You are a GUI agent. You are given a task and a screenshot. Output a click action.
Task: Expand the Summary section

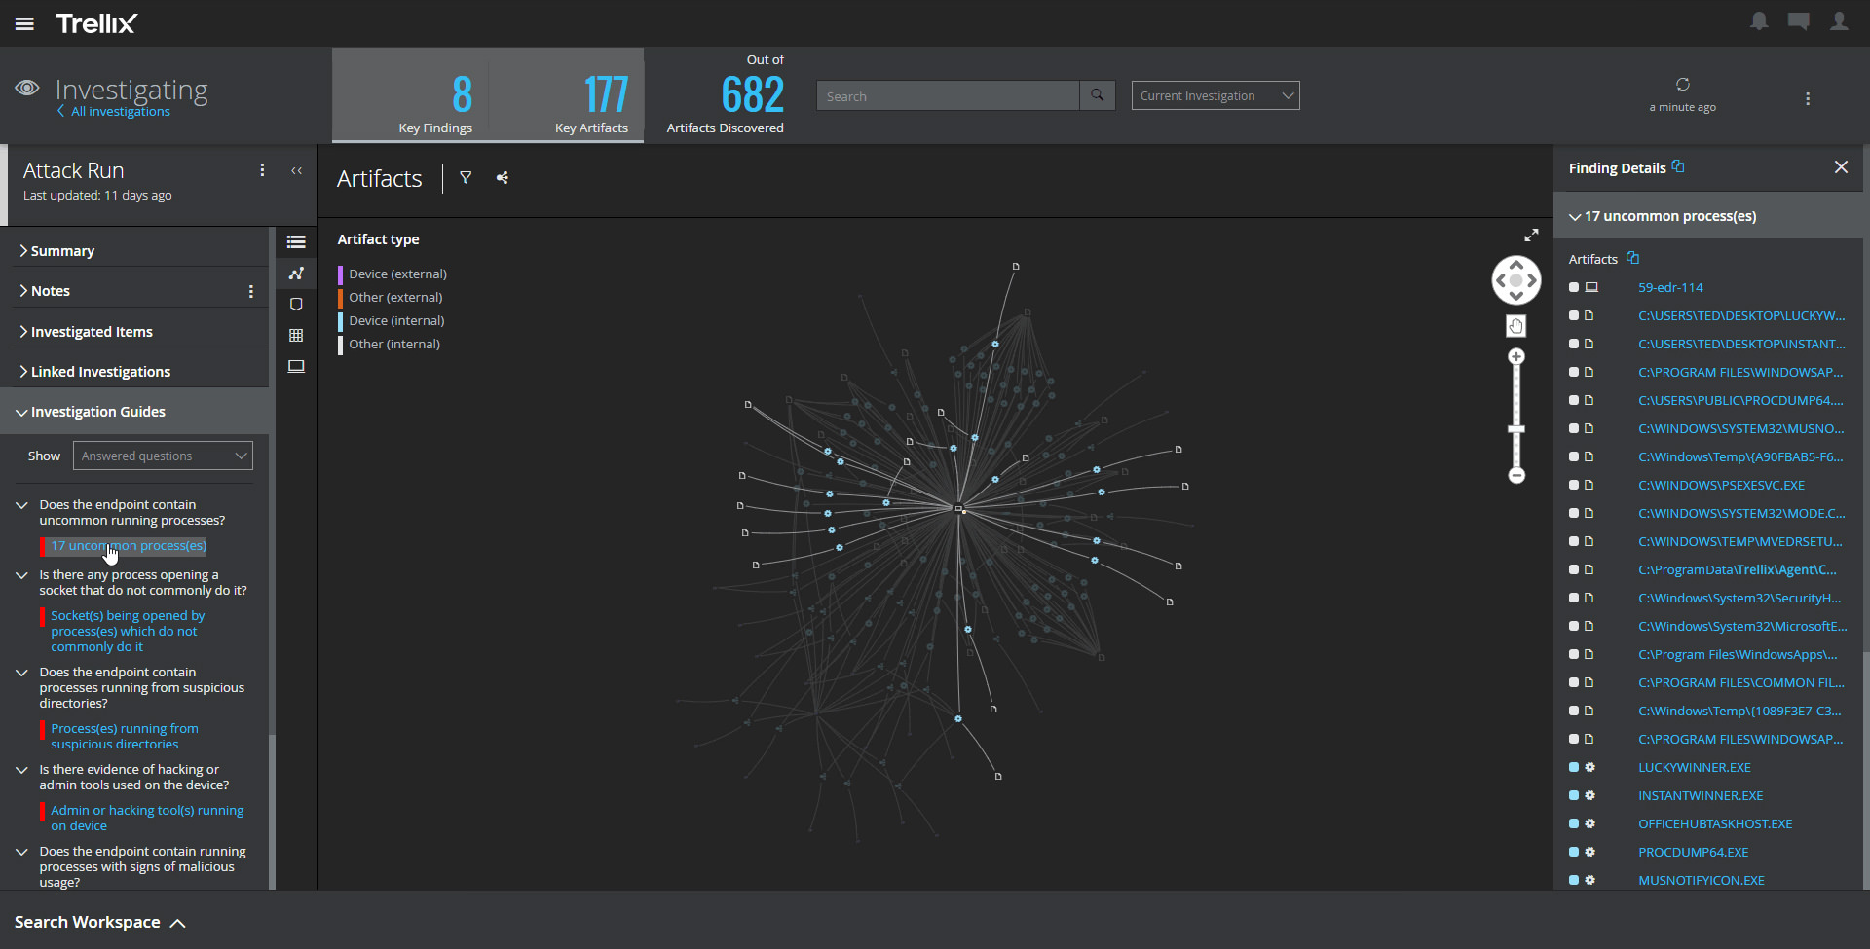point(62,251)
